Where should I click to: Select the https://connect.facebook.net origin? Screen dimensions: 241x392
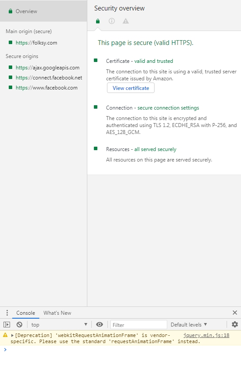[x=49, y=78]
